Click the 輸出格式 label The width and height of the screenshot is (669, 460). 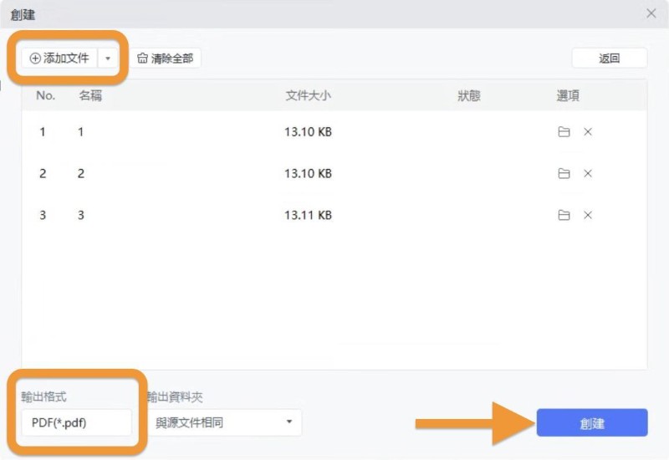44,396
